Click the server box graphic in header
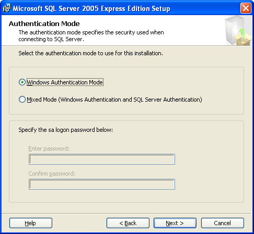 tap(238, 31)
